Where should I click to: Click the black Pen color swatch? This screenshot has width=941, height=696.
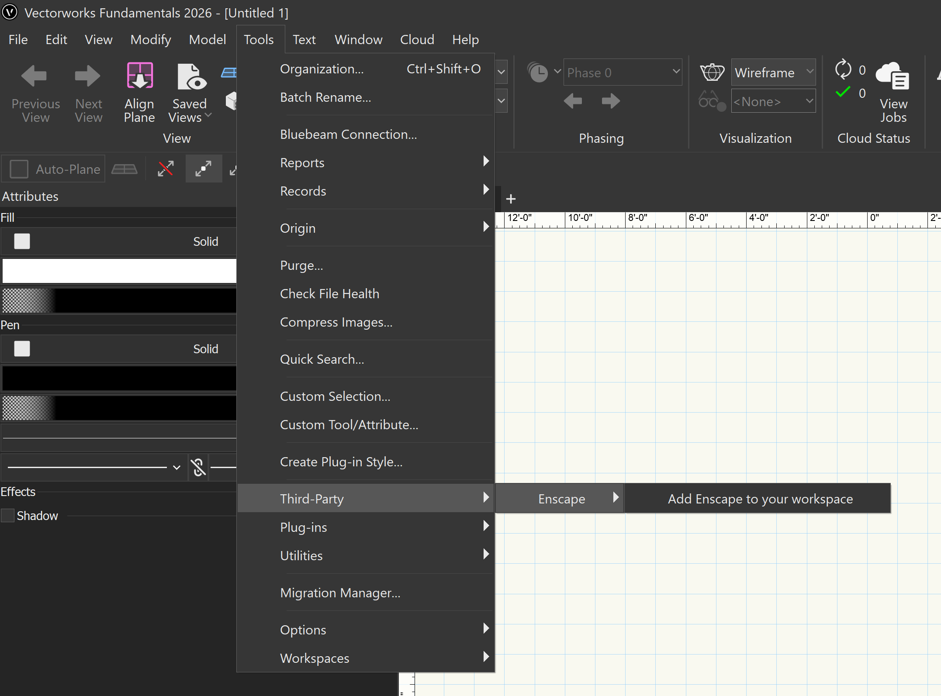tap(119, 378)
